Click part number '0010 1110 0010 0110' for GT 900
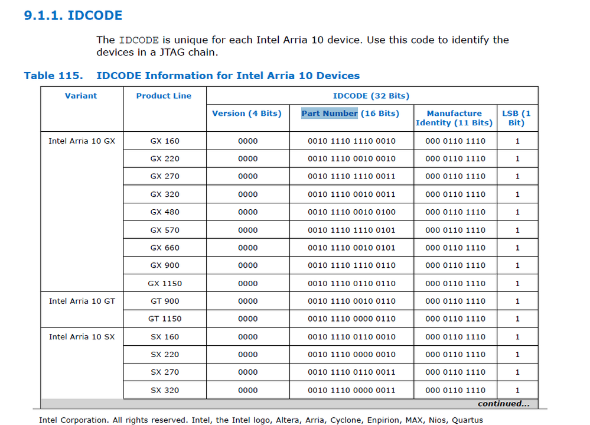 351,301
